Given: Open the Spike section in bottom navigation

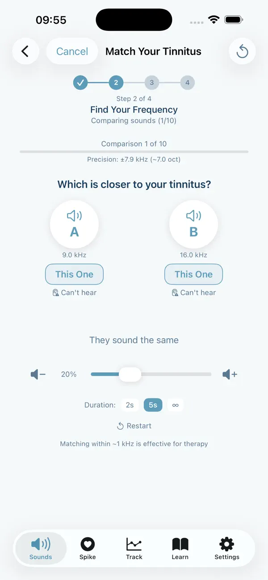Looking at the screenshot, I should [x=88, y=548].
